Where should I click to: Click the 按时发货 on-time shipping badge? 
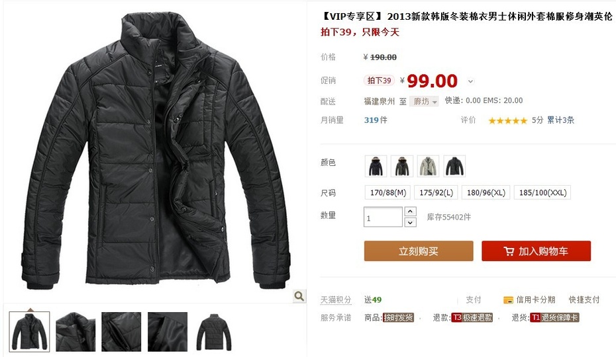tap(398, 317)
